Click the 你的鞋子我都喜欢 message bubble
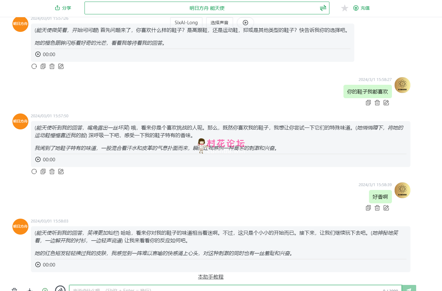 [x=367, y=91]
